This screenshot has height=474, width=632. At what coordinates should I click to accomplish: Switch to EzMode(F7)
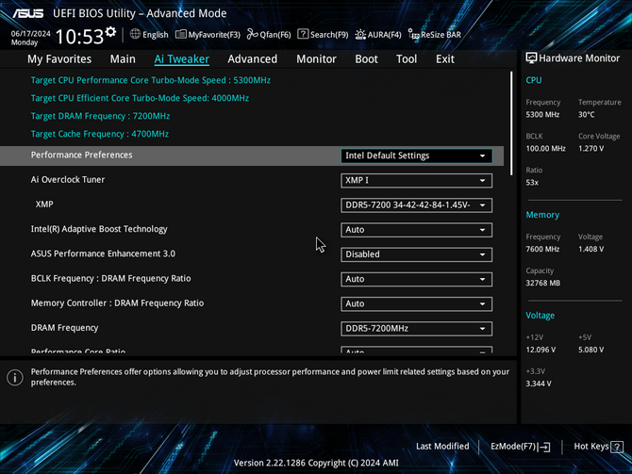(x=520, y=447)
